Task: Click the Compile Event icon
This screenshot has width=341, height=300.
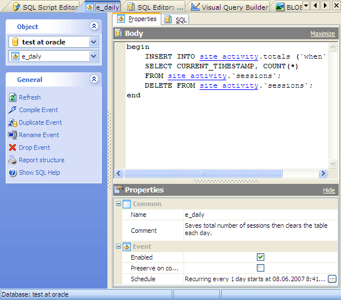Action: (x=13, y=110)
